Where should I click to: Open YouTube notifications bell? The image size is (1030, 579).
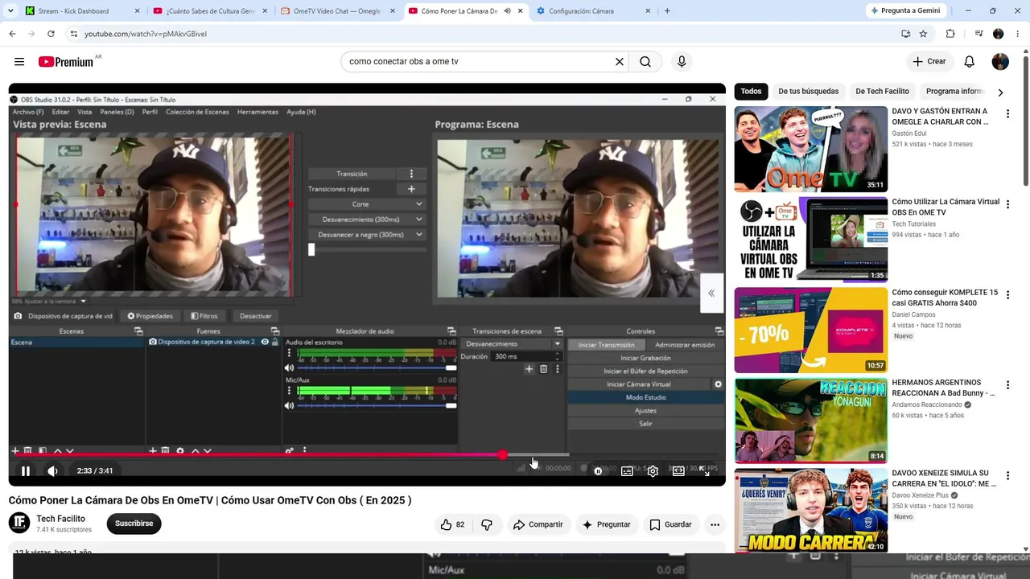coord(970,62)
